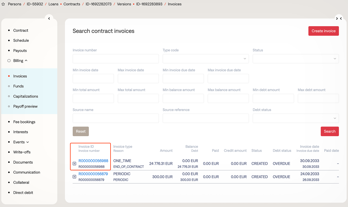Expand row for invoice R000000056879
Image resolution: width=348 pixels, height=207 pixels.
click(75, 177)
